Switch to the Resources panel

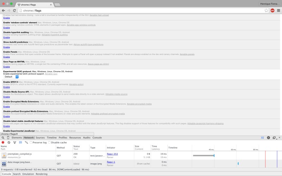(75, 138)
